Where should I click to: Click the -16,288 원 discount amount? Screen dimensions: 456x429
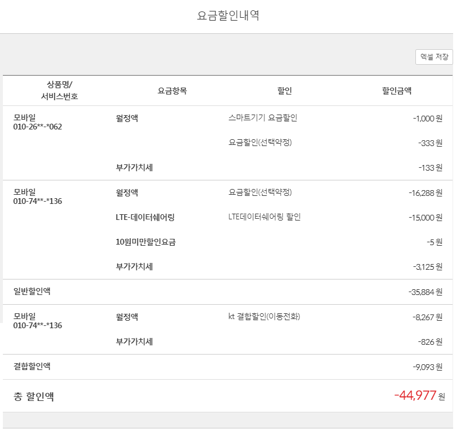[x=425, y=193]
